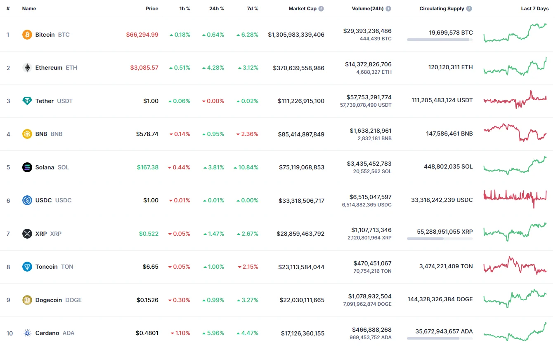Click the XRP logo icon
Screen dimensions: 558x347
point(27,234)
